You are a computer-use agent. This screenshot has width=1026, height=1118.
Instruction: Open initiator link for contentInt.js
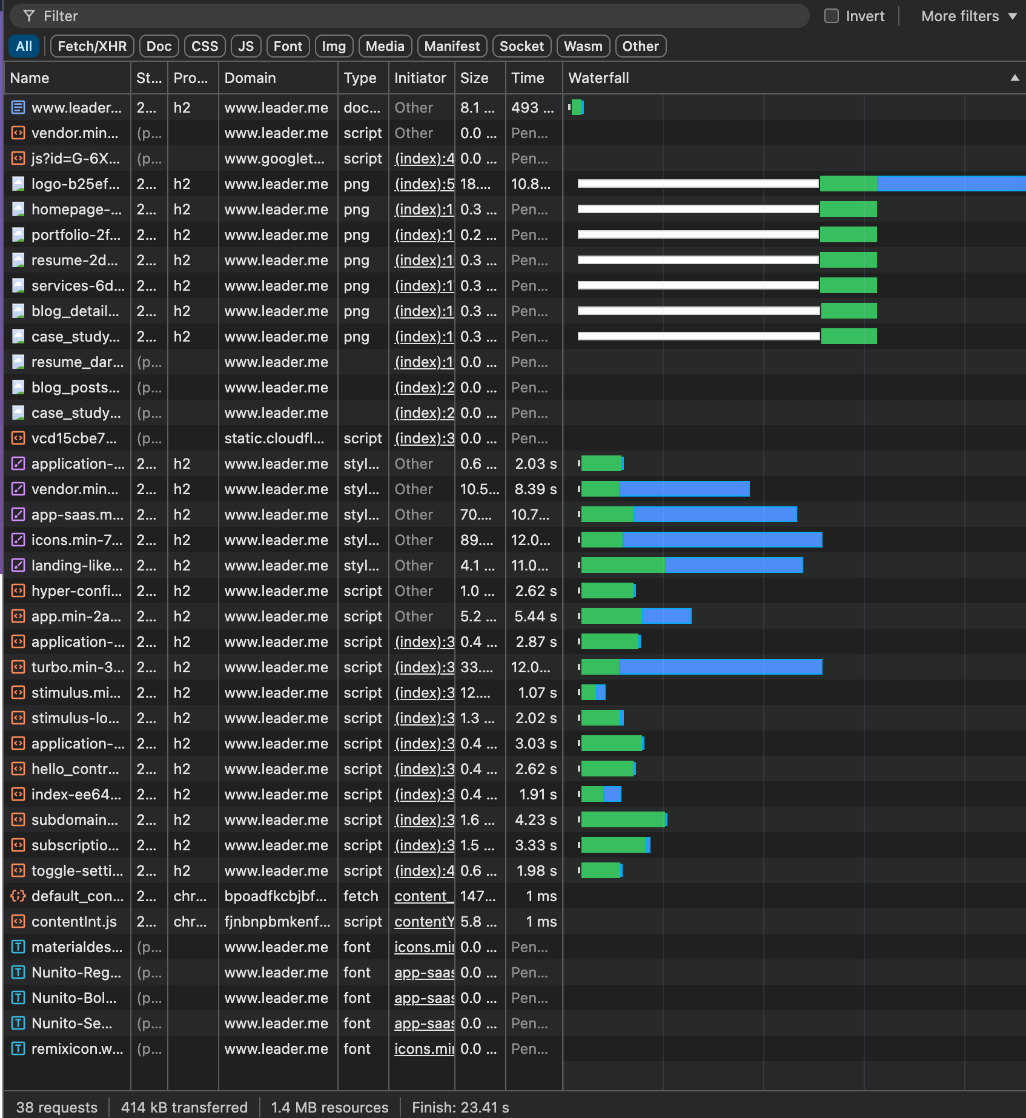[x=424, y=922]
